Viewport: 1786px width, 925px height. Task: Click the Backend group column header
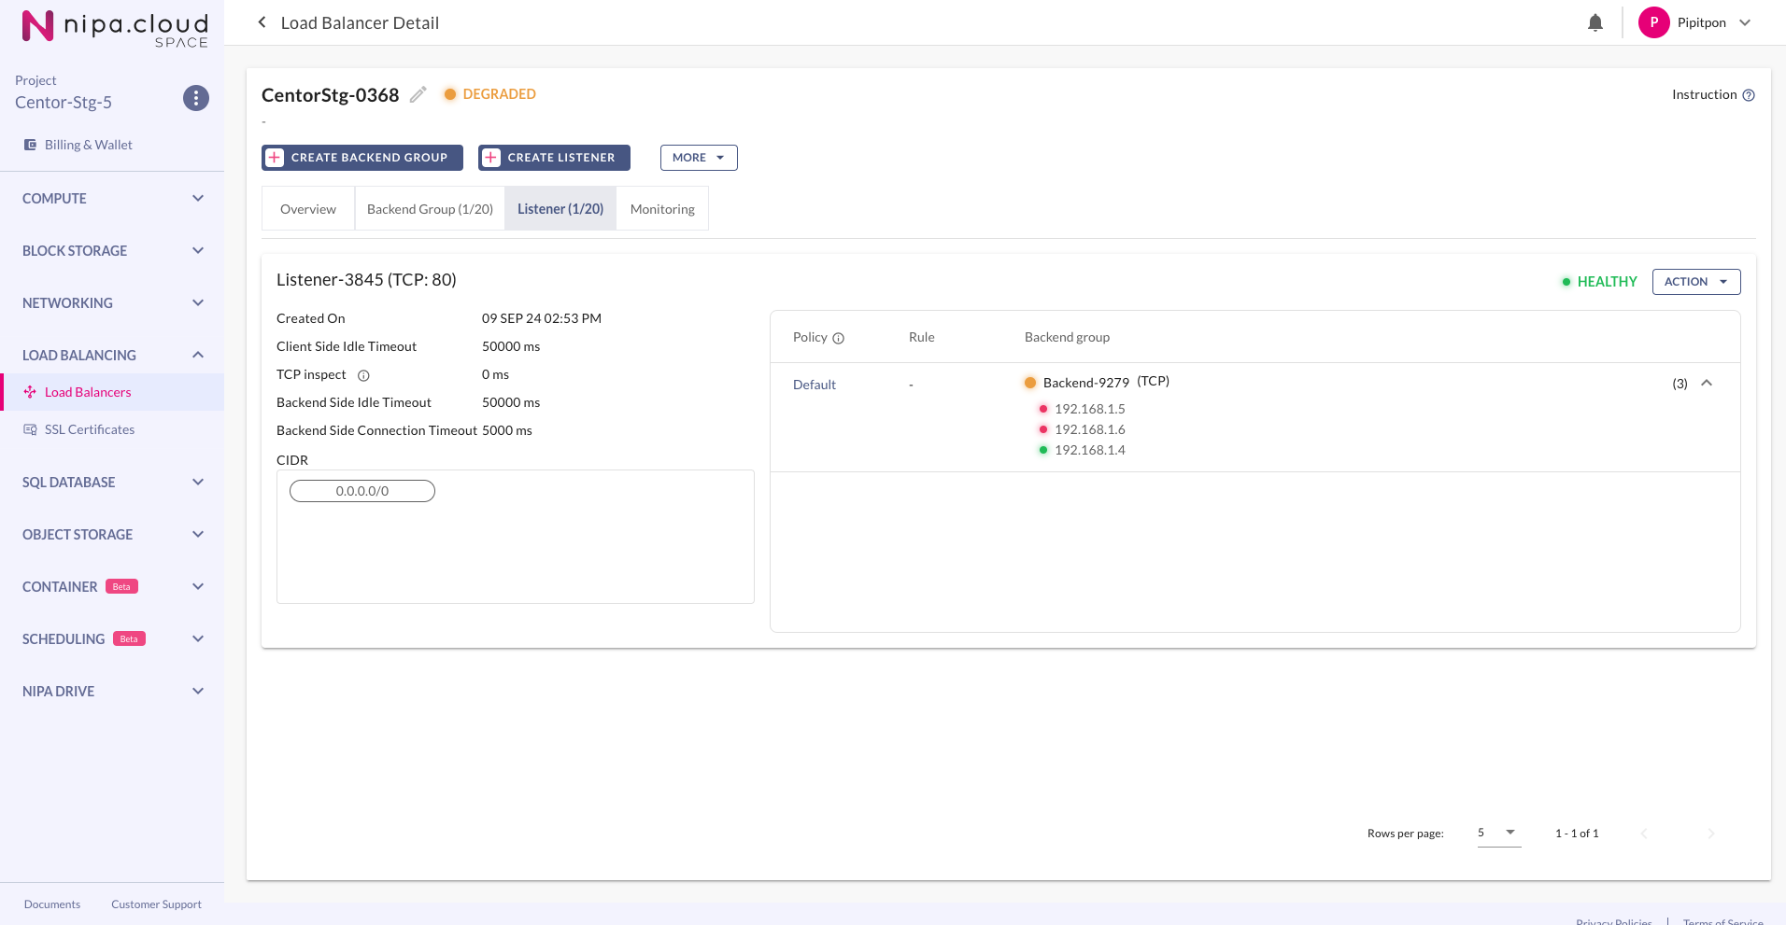tap(1067, 337)
